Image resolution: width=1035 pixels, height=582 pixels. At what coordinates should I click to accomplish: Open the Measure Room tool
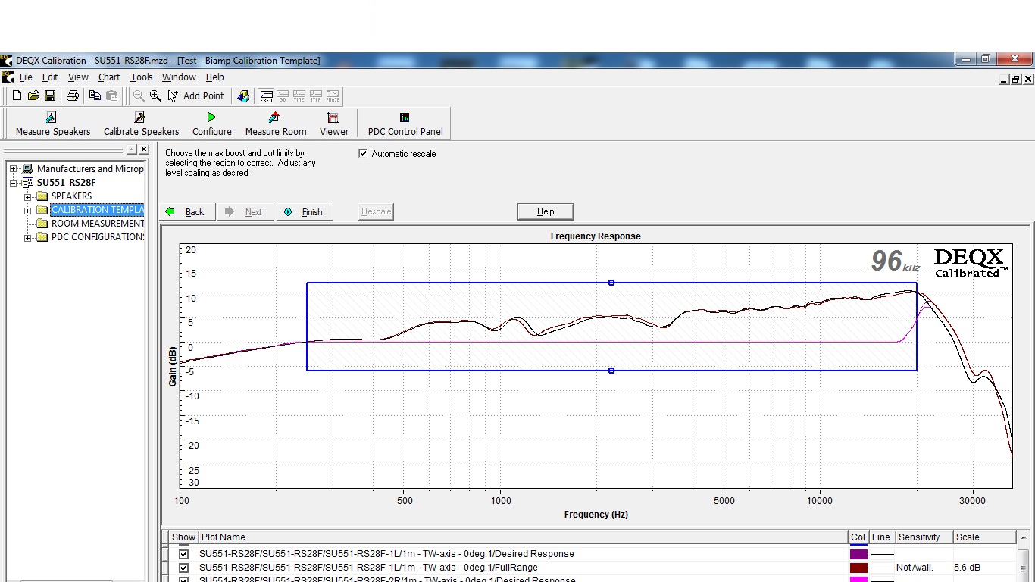pos(276,124)
